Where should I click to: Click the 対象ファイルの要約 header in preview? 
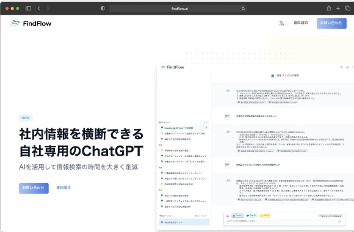[x=286, y=76]
